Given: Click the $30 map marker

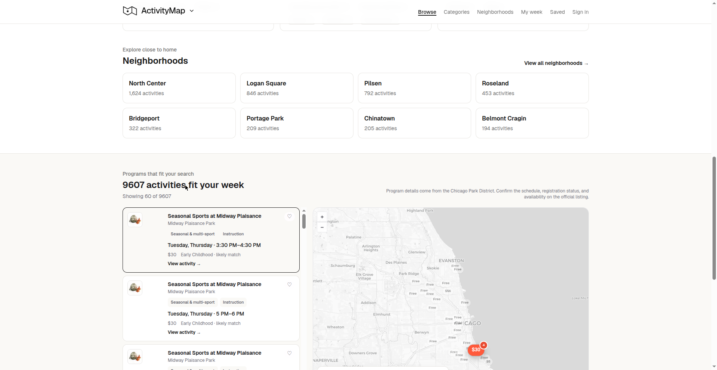Looking at the screenshot, I should [x=476, y=350].
